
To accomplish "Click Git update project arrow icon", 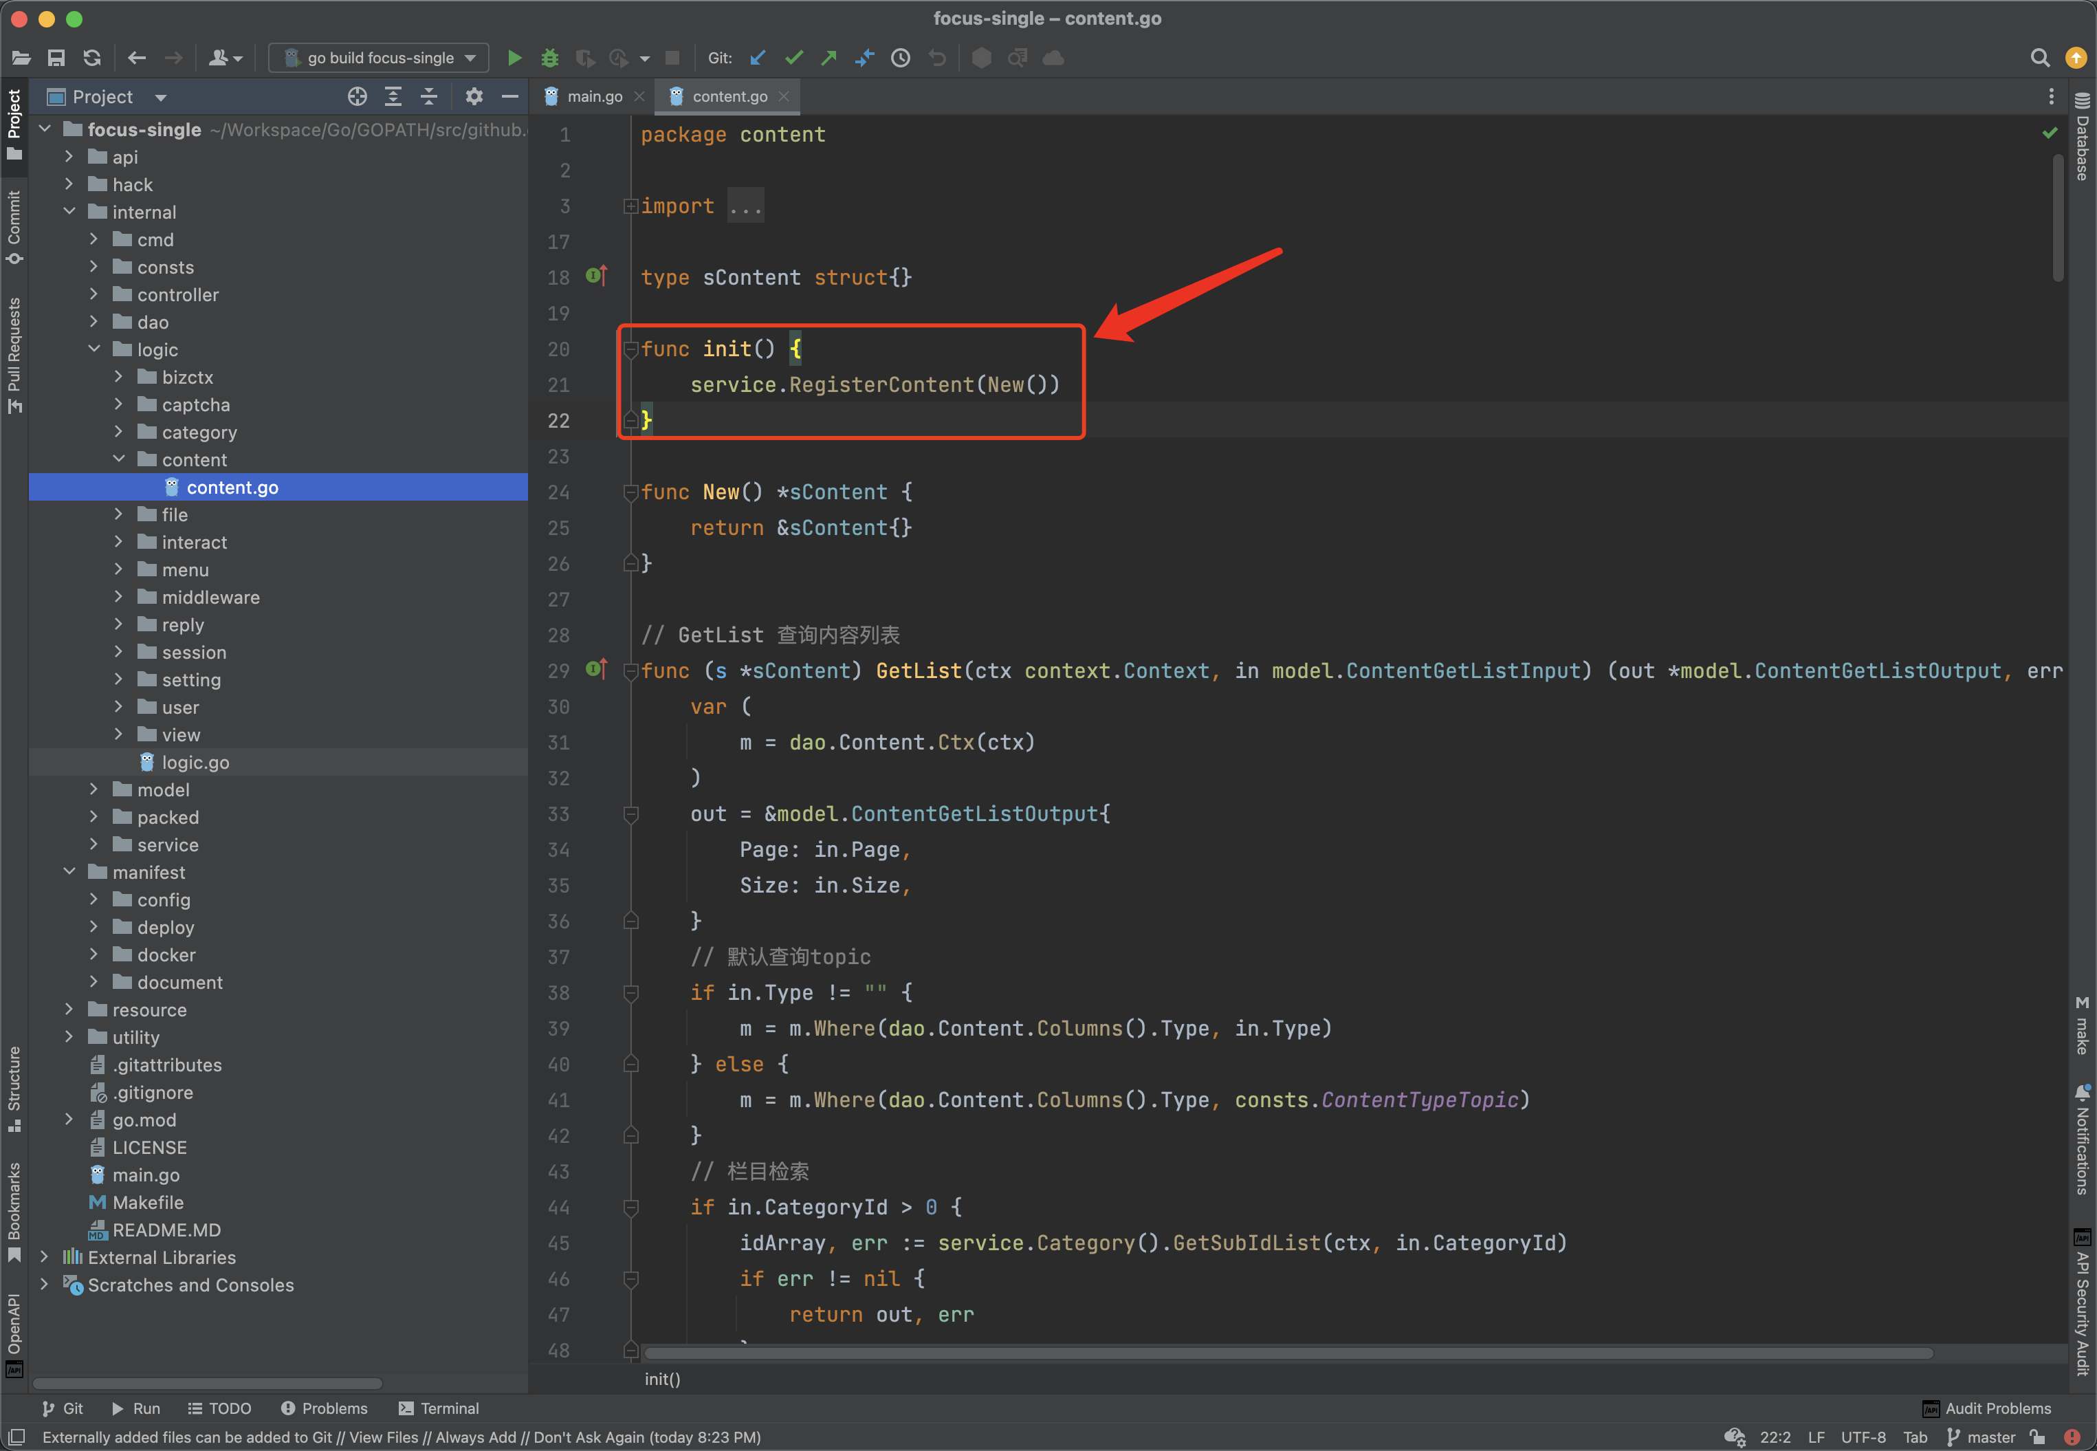I will 757,58.
